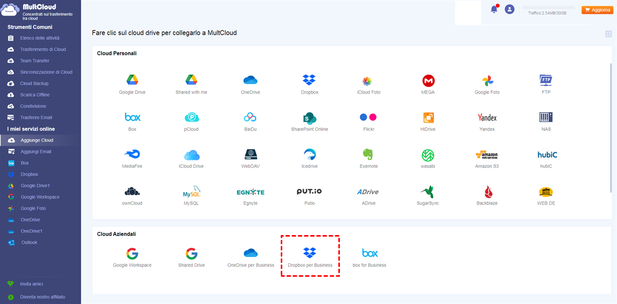Select the MEGA cloud icon
Viewport: 617px width, 304px height.
pos(428,81)
